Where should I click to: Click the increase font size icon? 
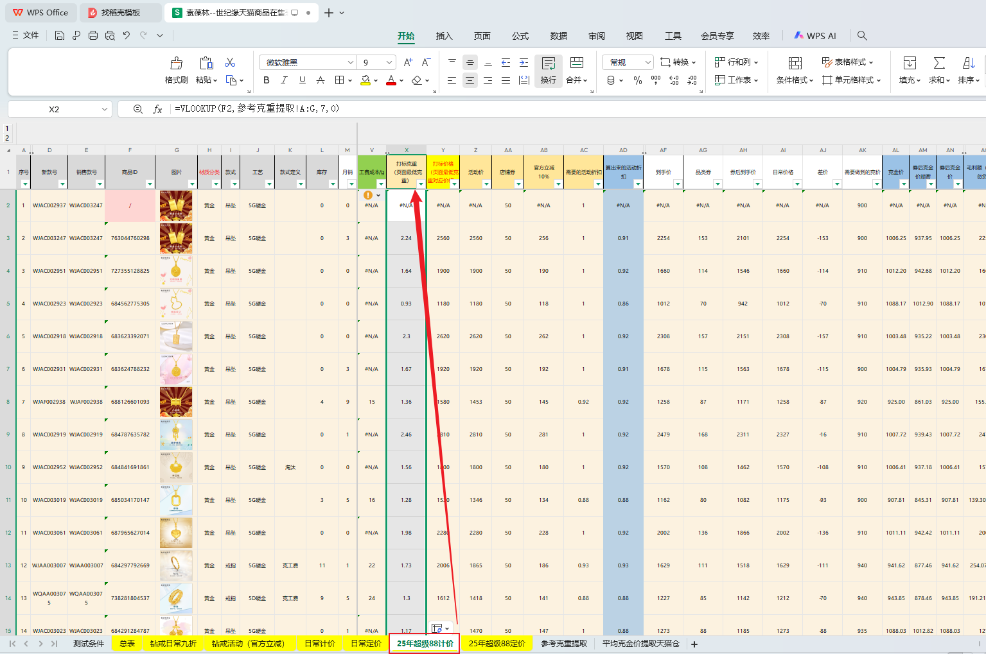(408, 62)
